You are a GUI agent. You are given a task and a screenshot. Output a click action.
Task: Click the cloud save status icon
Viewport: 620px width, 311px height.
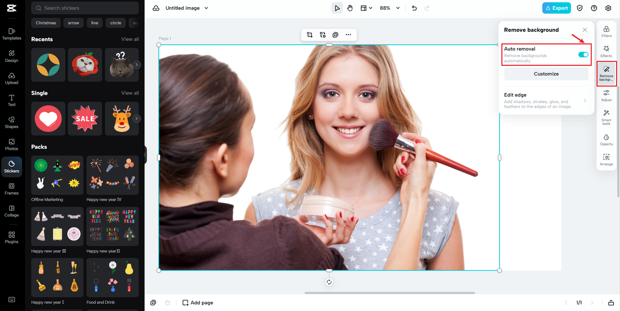(x=156, y=8)
